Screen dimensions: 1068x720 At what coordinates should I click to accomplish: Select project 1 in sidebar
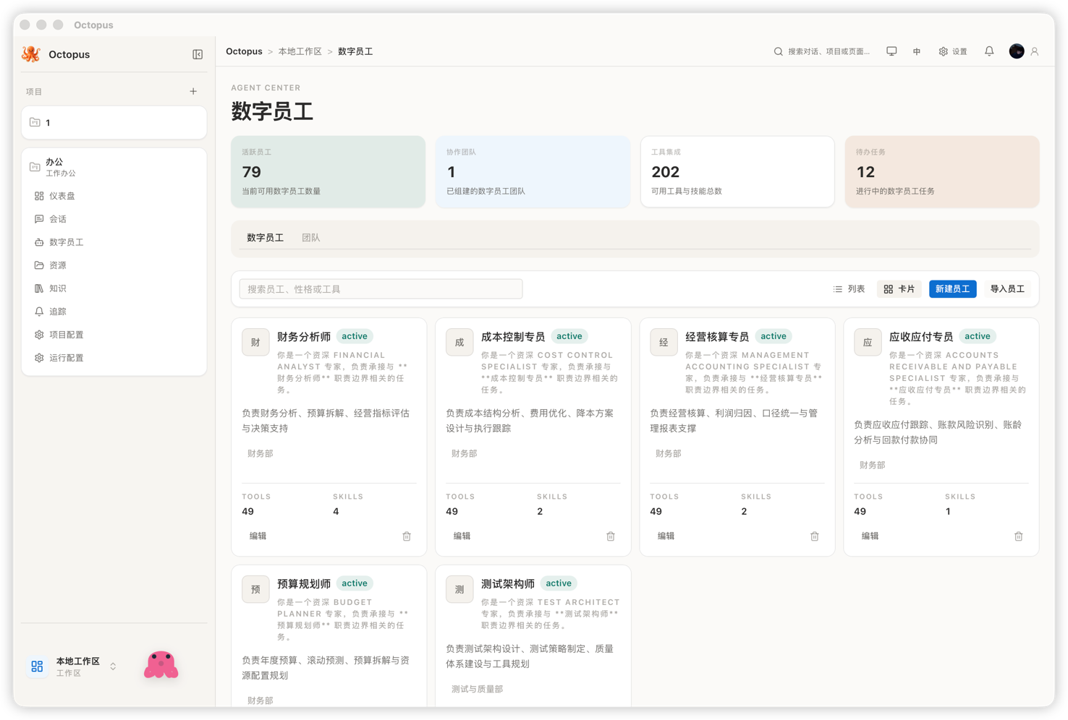coord(114,123)
